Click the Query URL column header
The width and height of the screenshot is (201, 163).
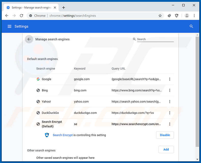point(119,69)
